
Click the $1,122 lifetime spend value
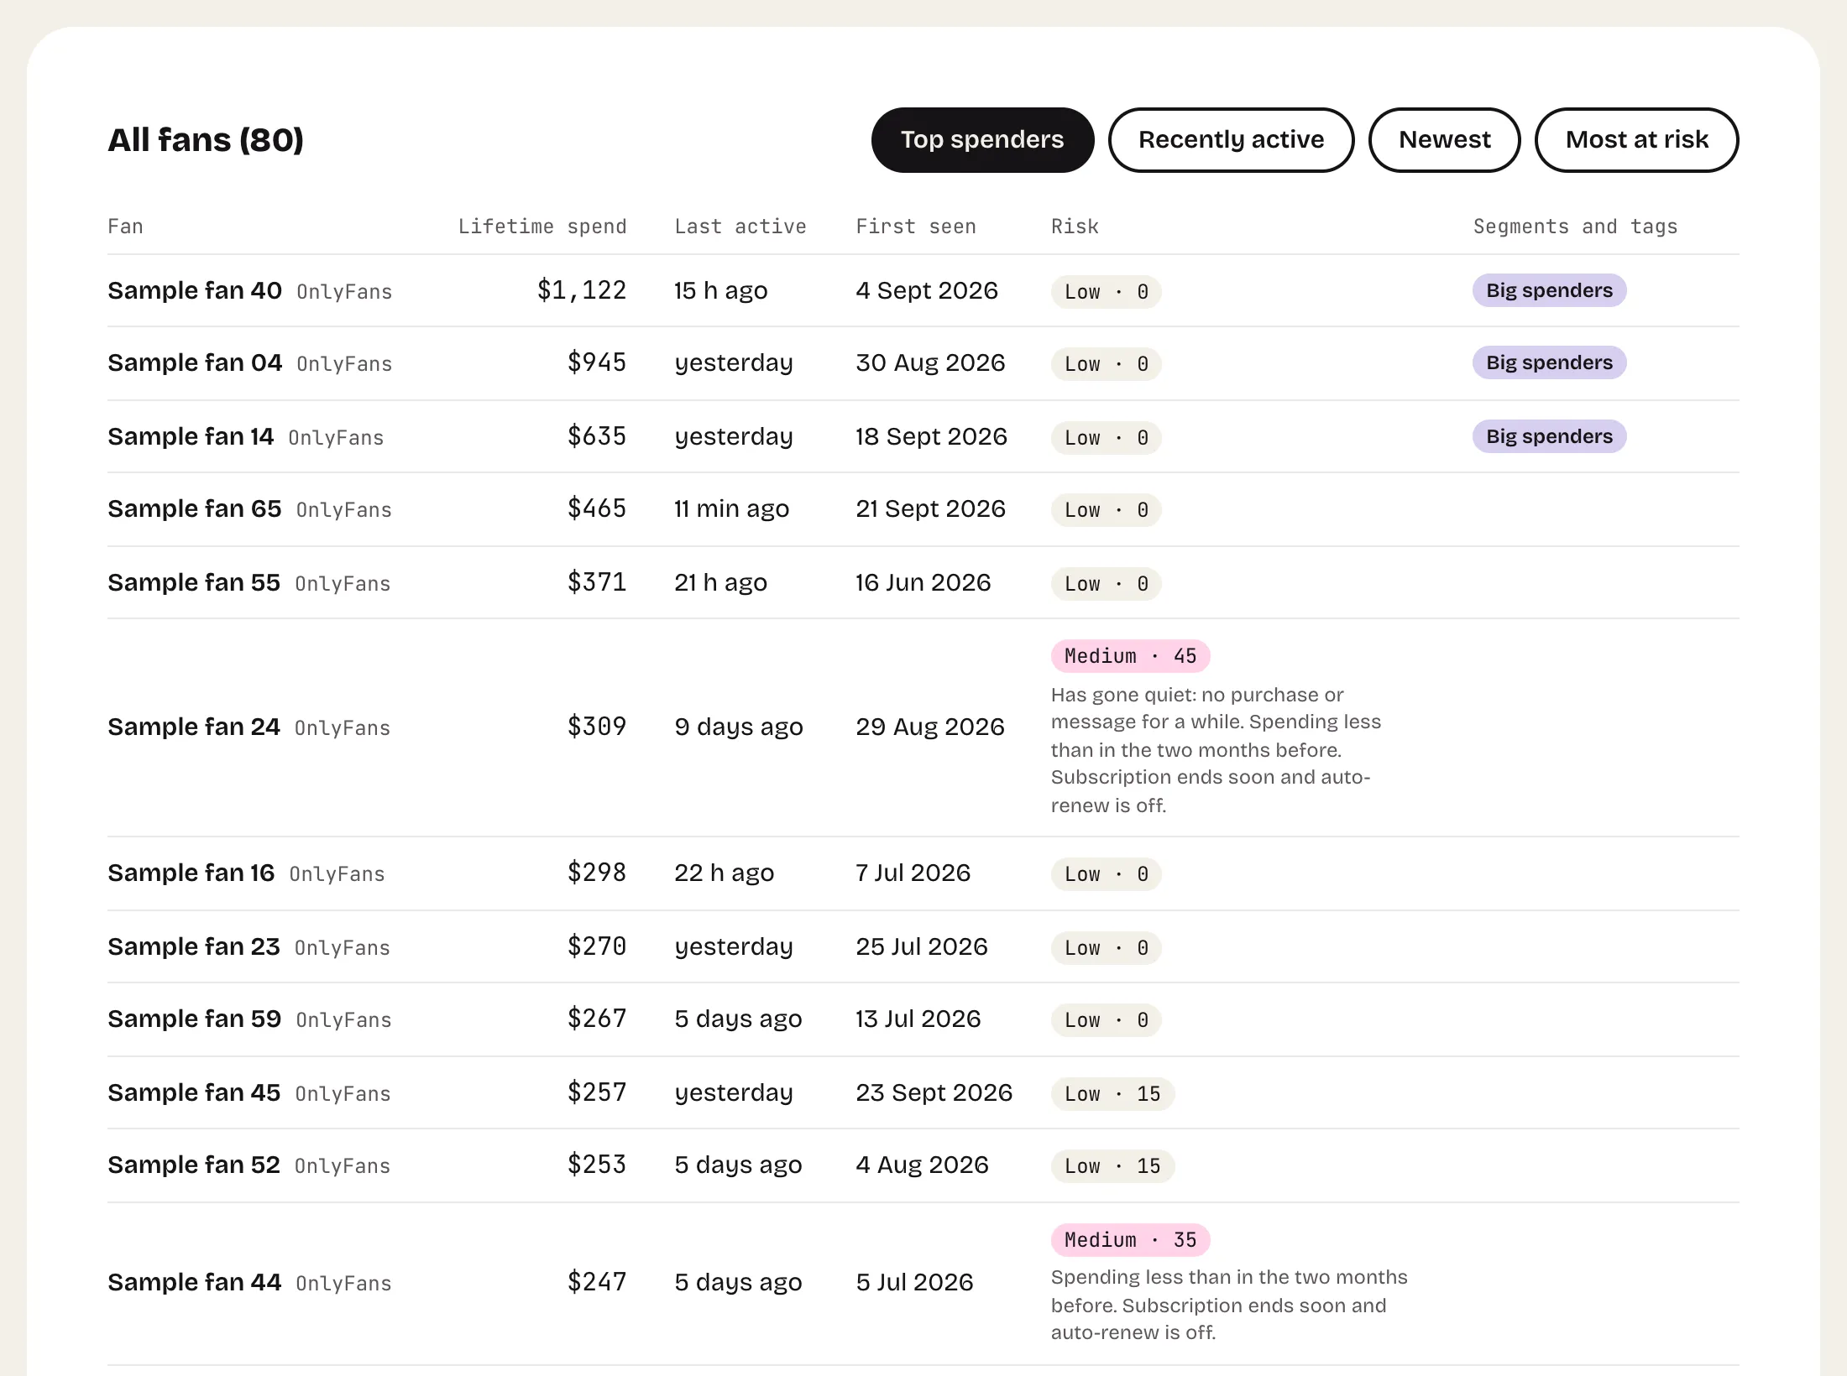click(x=582, y=290)
